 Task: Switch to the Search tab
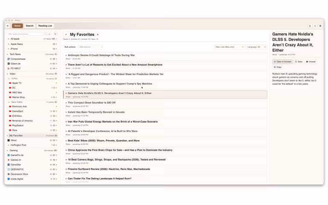coord(29,26)
